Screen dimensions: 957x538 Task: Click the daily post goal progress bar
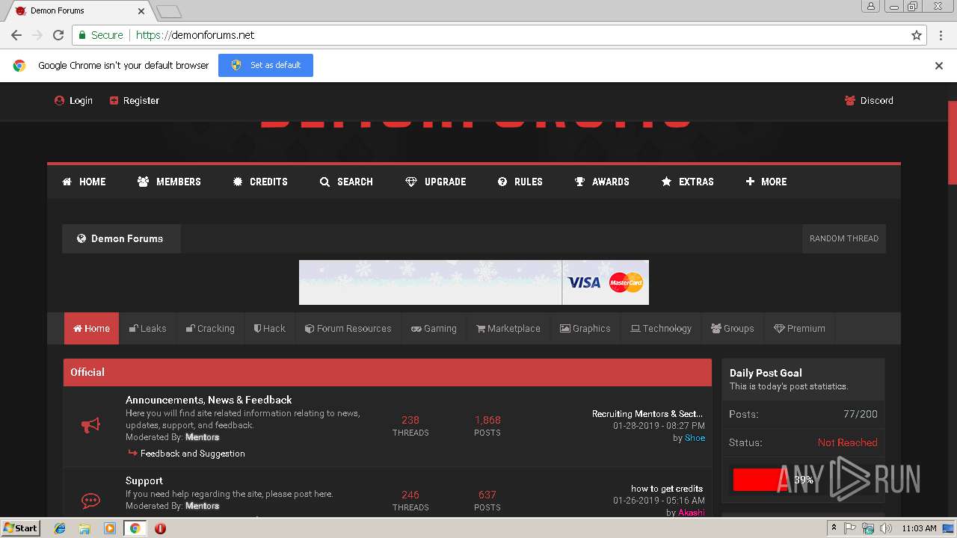coord(803,480)
